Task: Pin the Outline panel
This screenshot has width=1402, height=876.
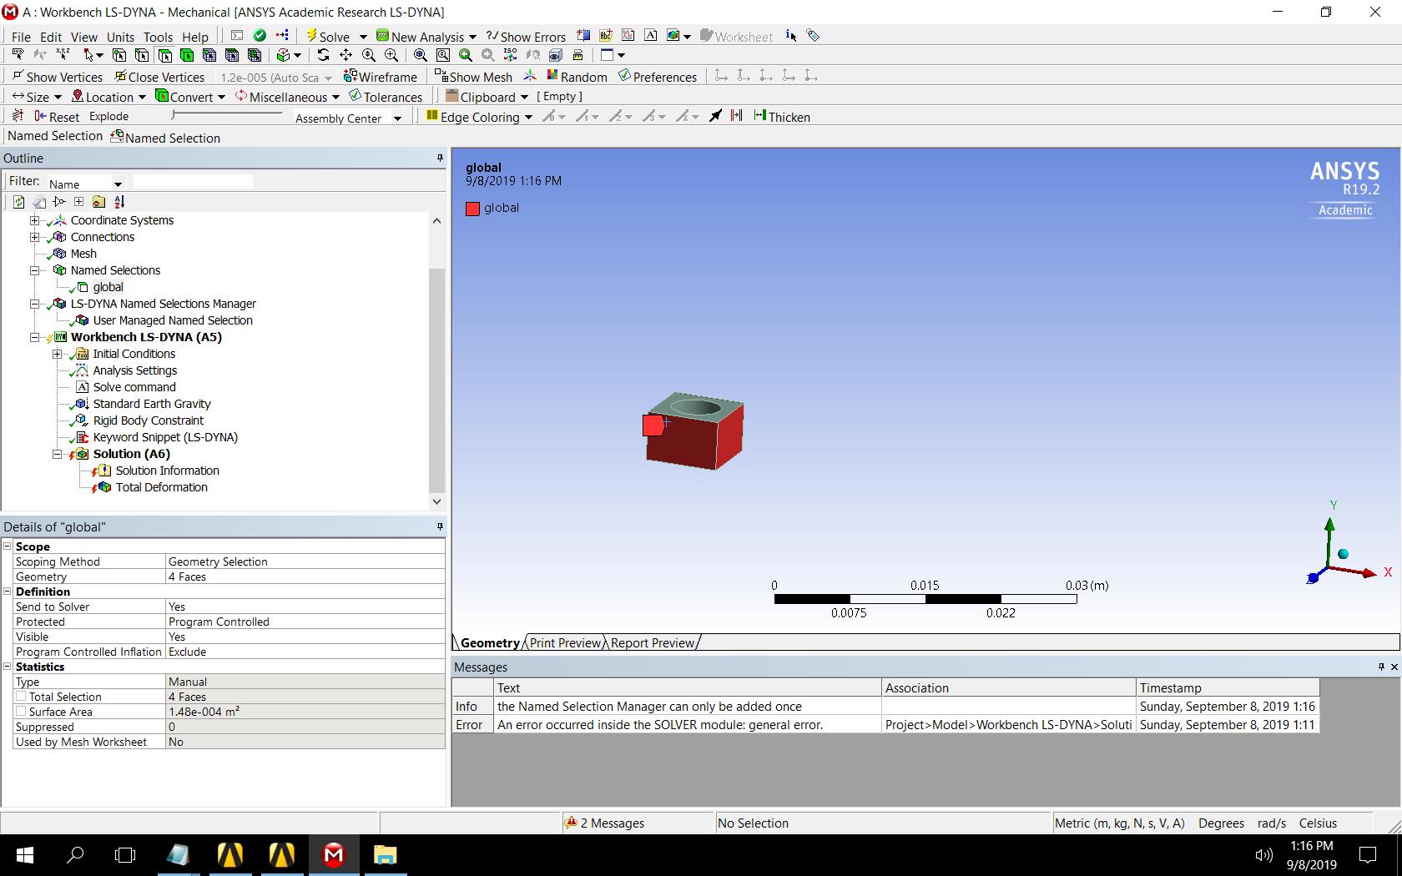Action: coord(440,158)
